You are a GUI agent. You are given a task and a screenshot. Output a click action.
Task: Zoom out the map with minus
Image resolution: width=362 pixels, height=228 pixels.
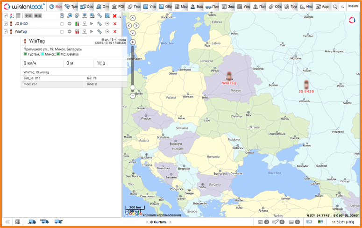(x=133, y=96)
